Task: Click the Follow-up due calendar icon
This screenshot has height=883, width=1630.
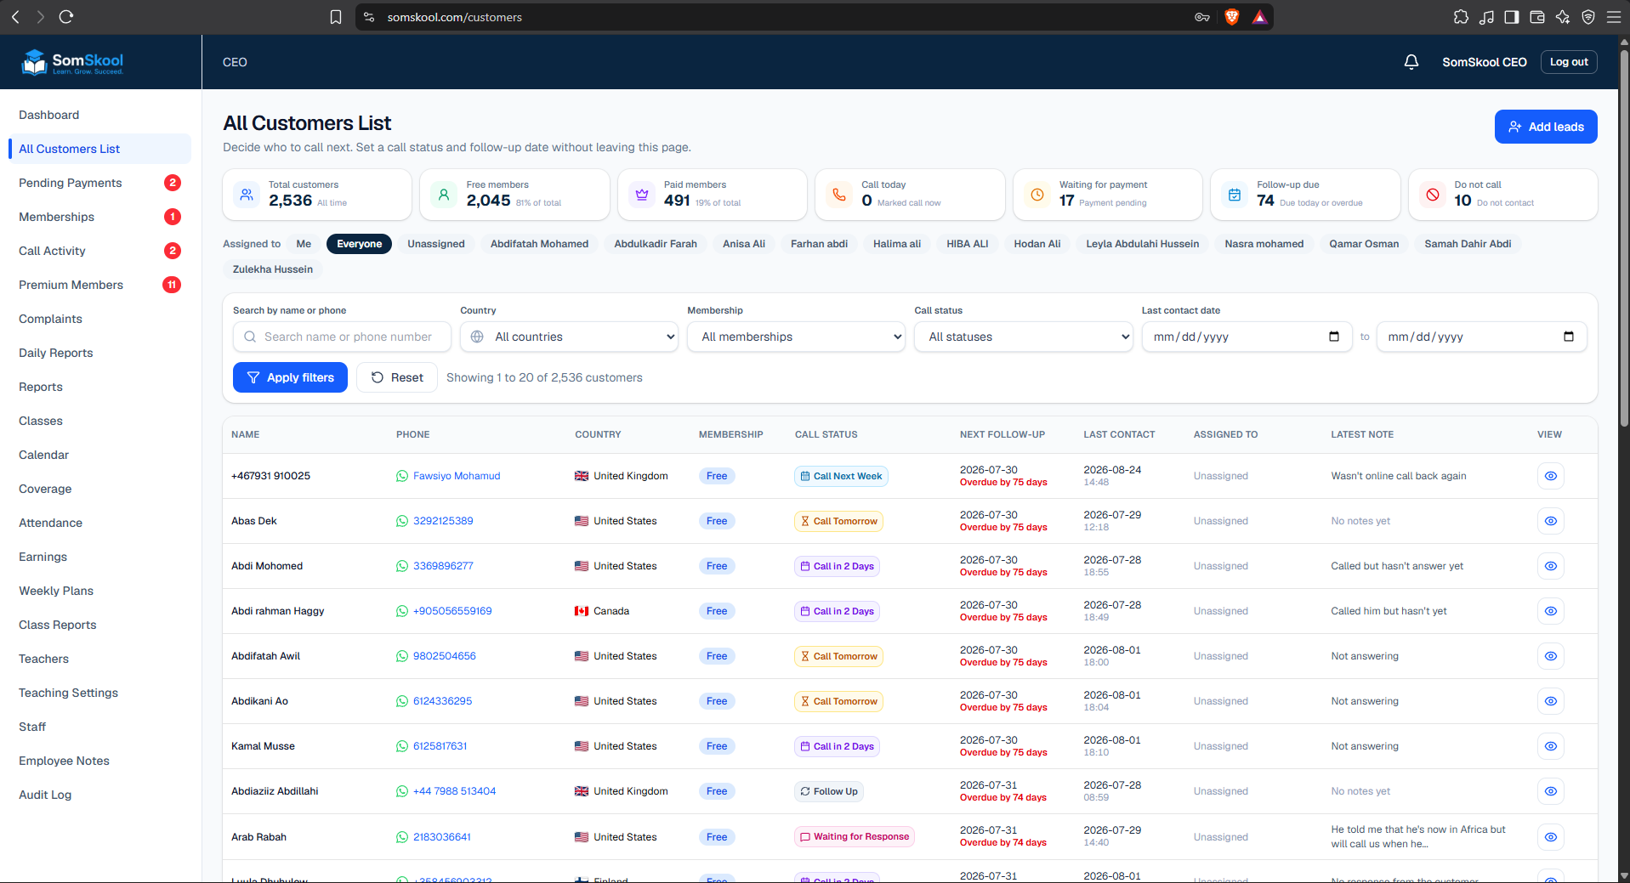Action: click(x=1235, y=195)
